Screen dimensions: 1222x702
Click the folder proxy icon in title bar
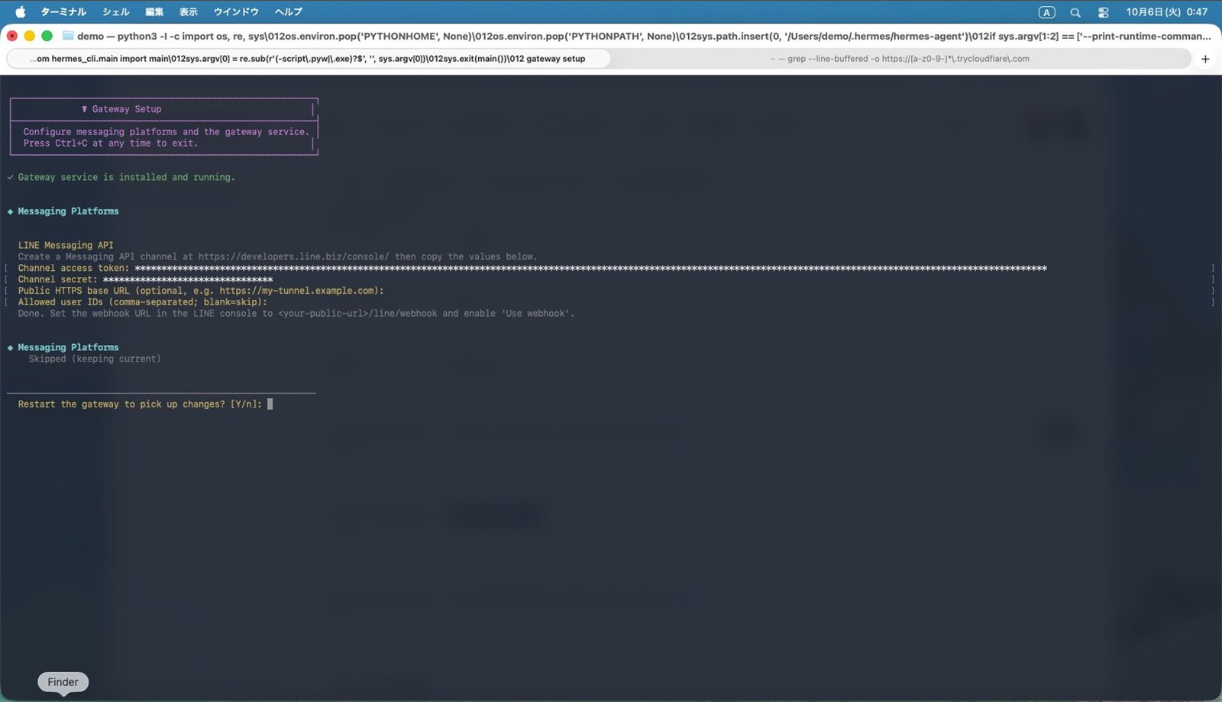click(68, 36)
